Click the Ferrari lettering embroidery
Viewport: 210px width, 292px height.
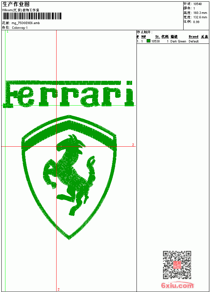69,94
